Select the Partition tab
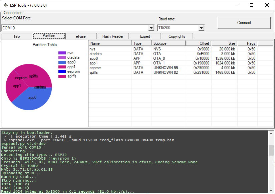This screenshot has width=275, height=194. pyautogui.click(x=49, y=36)
